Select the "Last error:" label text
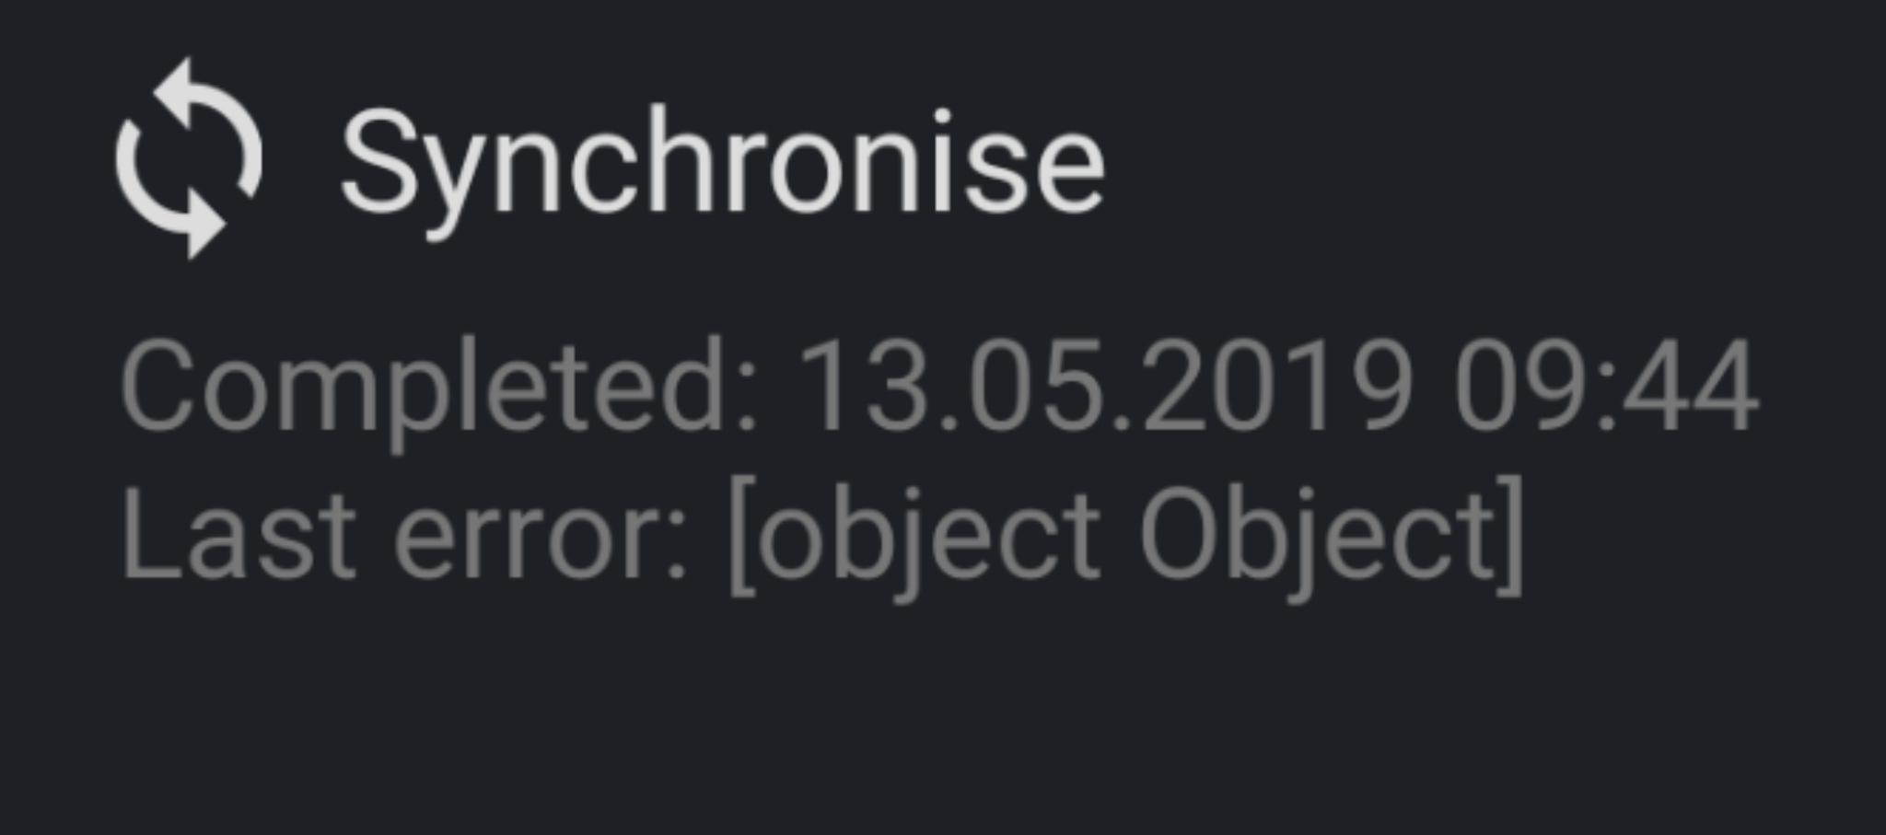Screen dimensions: 1886x835 [x=403, y=535]
